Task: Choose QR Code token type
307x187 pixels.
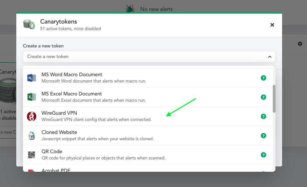Action: (148, 155)
